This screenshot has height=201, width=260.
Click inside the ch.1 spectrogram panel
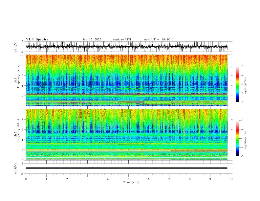(126, 80)
